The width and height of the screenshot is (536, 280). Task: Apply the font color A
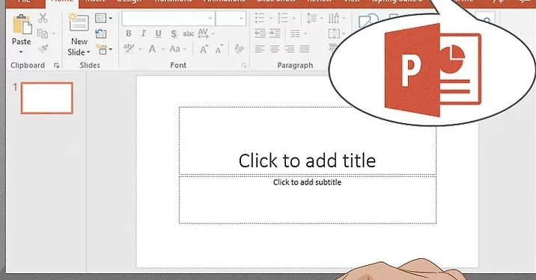point(152,49)
